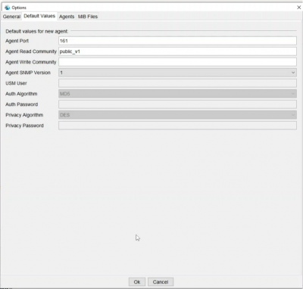This screenshot has width=303, height=289.
Task: Open the Agents tab
Action: point(67,17)
